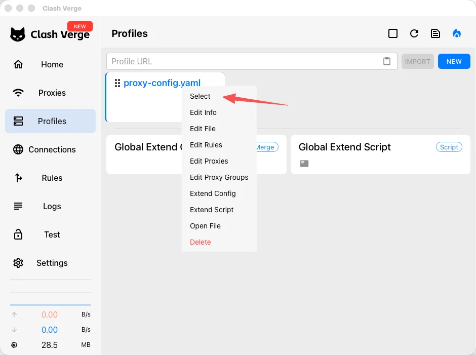The image size is (476, 355).
Task: Click the Profiles server icon in sidebar
Action: (x=18, y=121)
